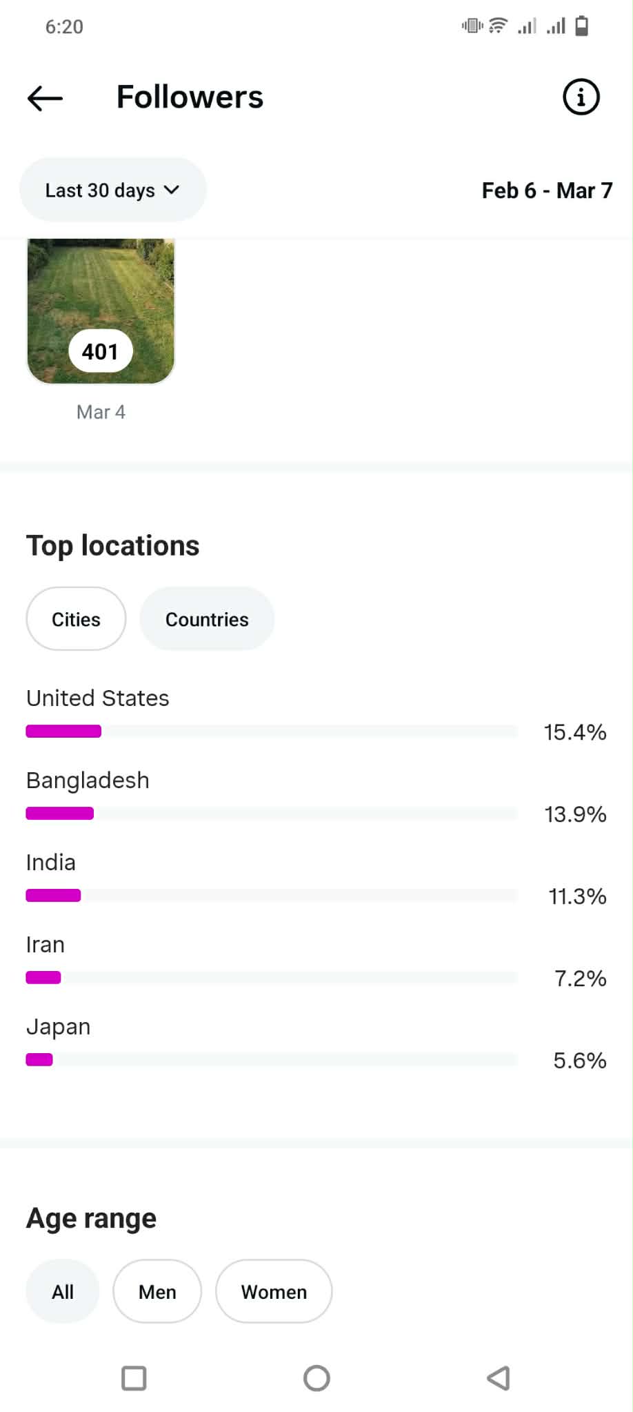633x1412 pixels.
Task: Tap the Feb 6 - Mar 7 date range
Action: (547, 190)
